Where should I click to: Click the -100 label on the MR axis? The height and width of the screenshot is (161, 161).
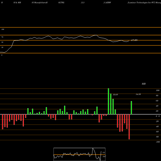coord(158,142)
